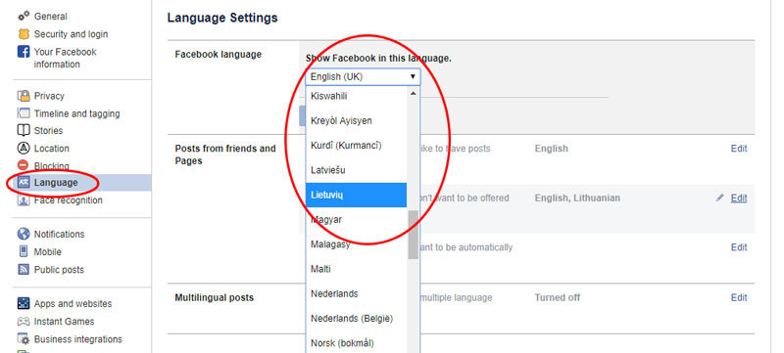
Task: Choose Kreyòl Ayisyen from the list
Action: click(x=356, y=120)
